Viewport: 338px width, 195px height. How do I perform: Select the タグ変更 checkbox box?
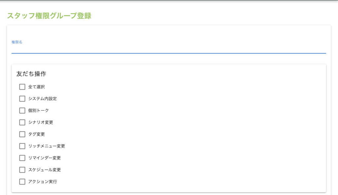coord(22,134)
